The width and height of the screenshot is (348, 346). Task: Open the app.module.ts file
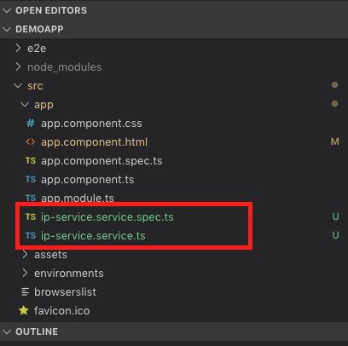pos(78,198)
